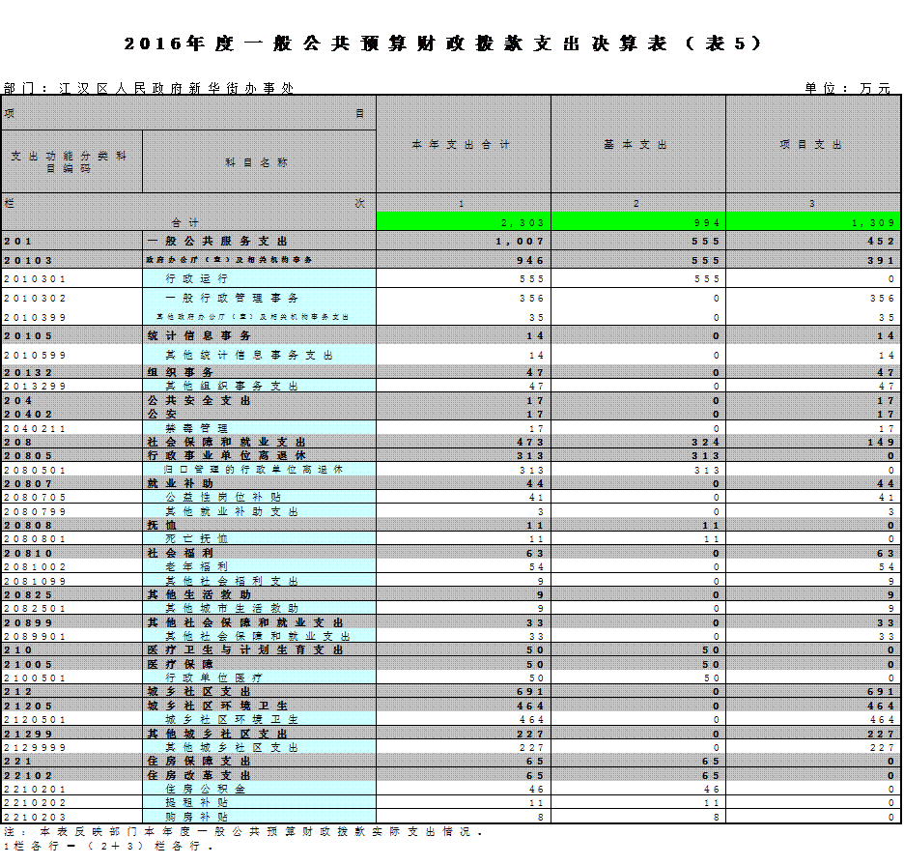This screenshot has height=865, width=904.
Task: Click the 项目支出 column header
Action: point(812,144)
